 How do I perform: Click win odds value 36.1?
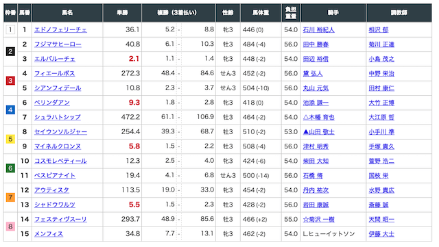pos(132,29)
